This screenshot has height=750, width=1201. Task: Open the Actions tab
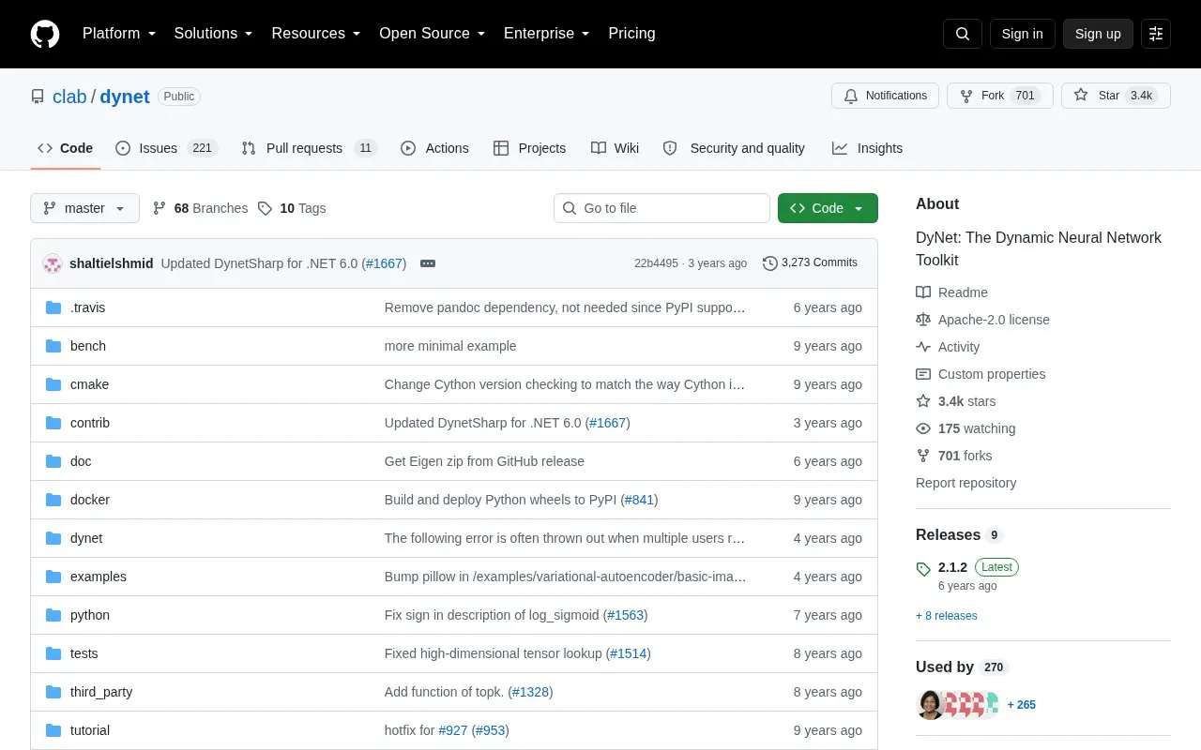point(434,148)
